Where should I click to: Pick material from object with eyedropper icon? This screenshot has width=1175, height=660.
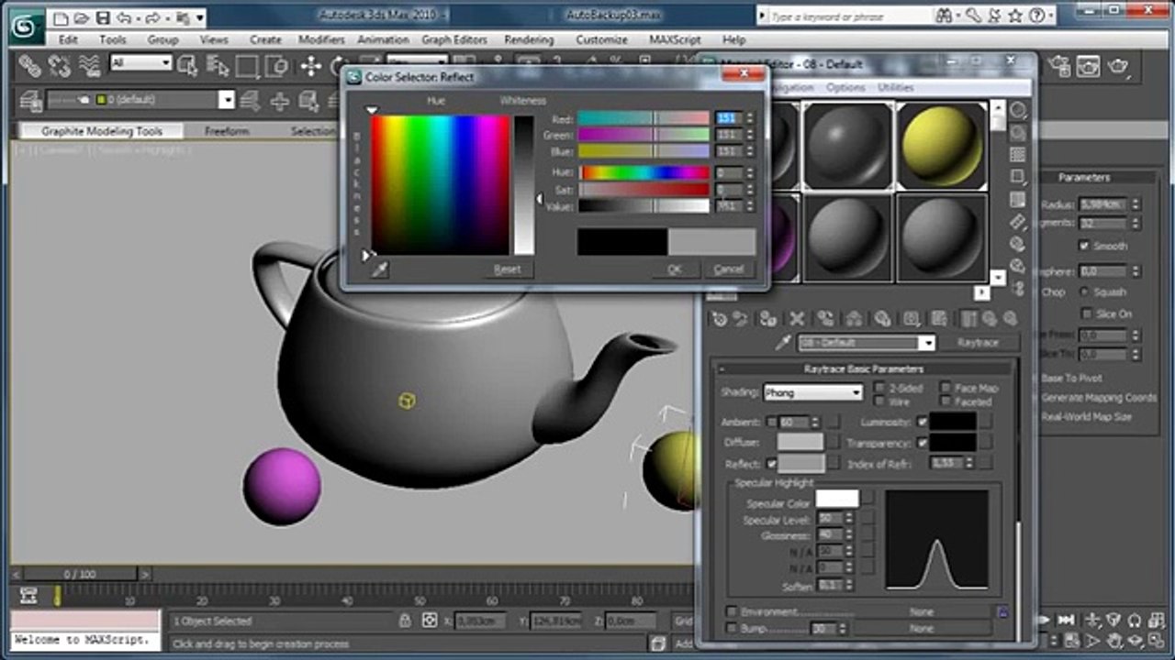(783, 343)
